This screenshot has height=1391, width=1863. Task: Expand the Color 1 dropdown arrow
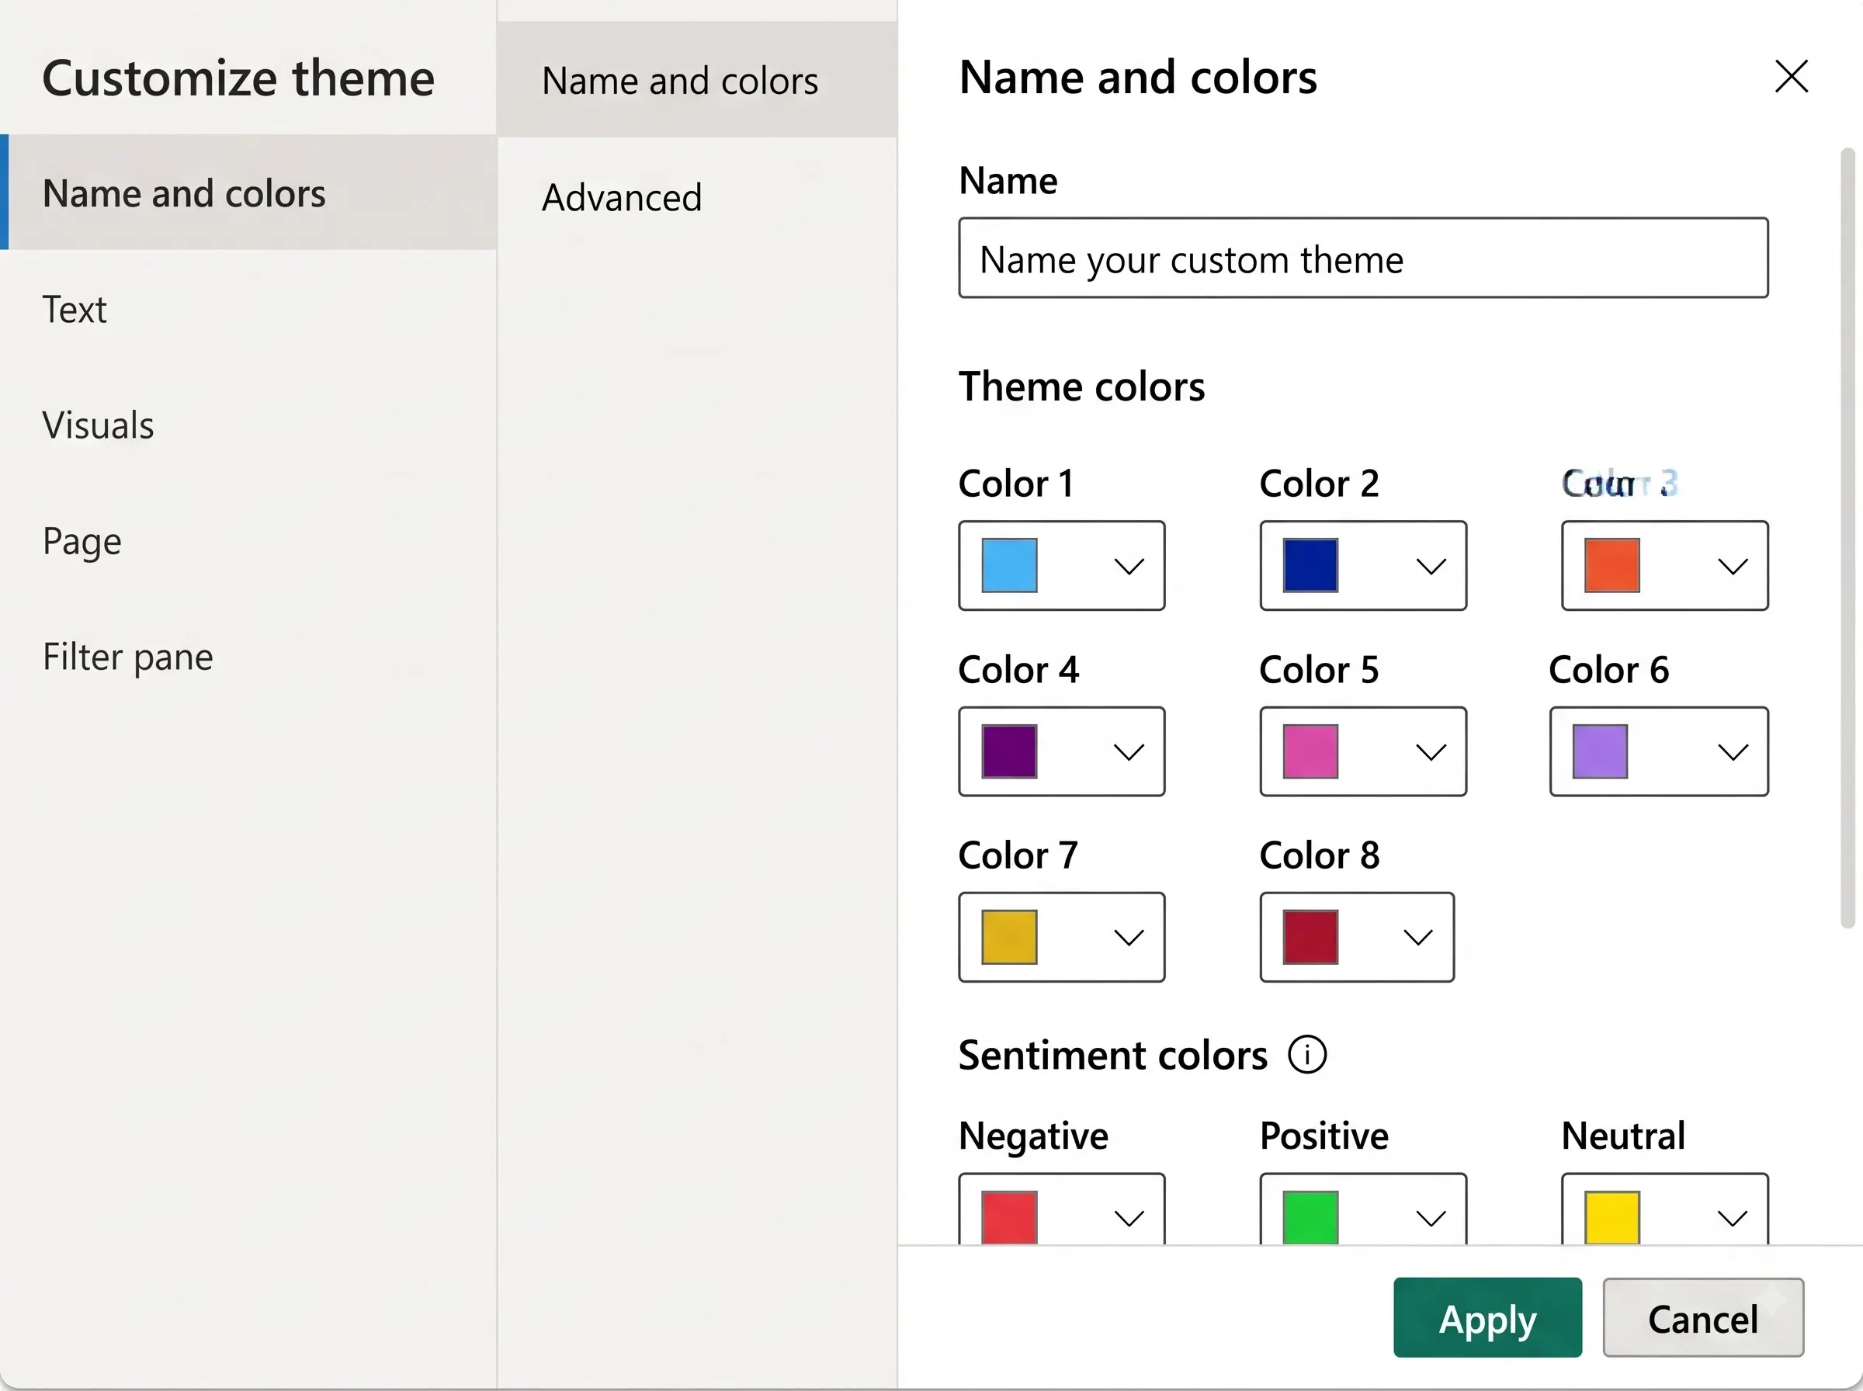click(1129, 566)
